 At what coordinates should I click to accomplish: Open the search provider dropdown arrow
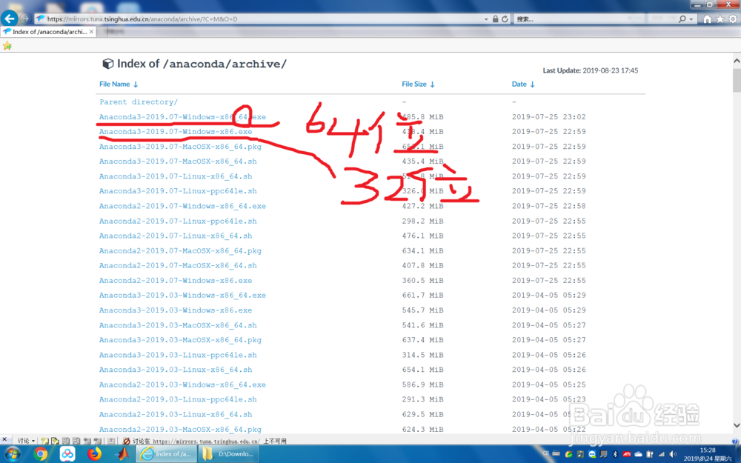(691, 19)
